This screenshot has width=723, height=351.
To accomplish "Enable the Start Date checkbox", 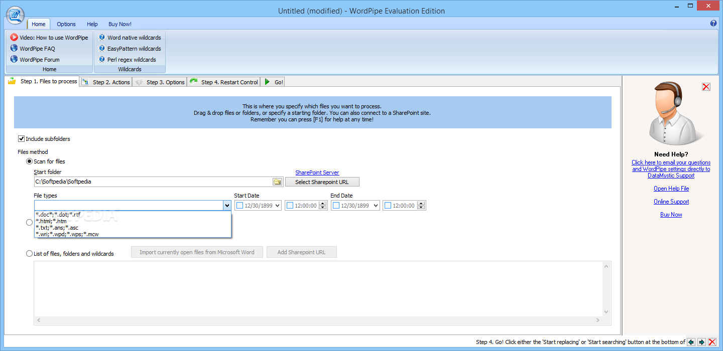I will [239, 206].
